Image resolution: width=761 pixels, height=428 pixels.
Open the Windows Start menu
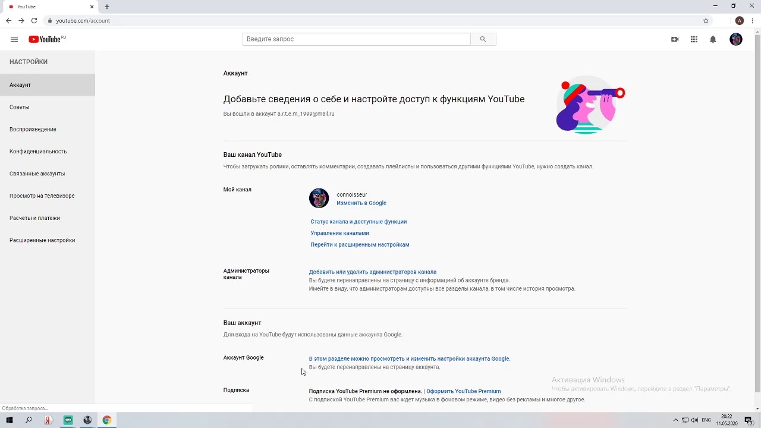pyautogui.click(x=10, y=420)
